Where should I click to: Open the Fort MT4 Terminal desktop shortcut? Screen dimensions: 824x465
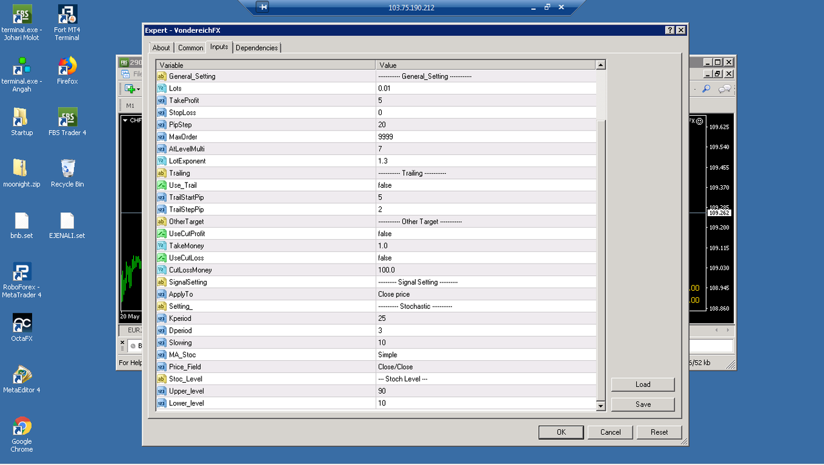coord(67,23)
